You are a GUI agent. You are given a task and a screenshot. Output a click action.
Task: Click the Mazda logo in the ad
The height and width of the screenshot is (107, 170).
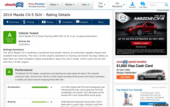click(x=123, y=18)
